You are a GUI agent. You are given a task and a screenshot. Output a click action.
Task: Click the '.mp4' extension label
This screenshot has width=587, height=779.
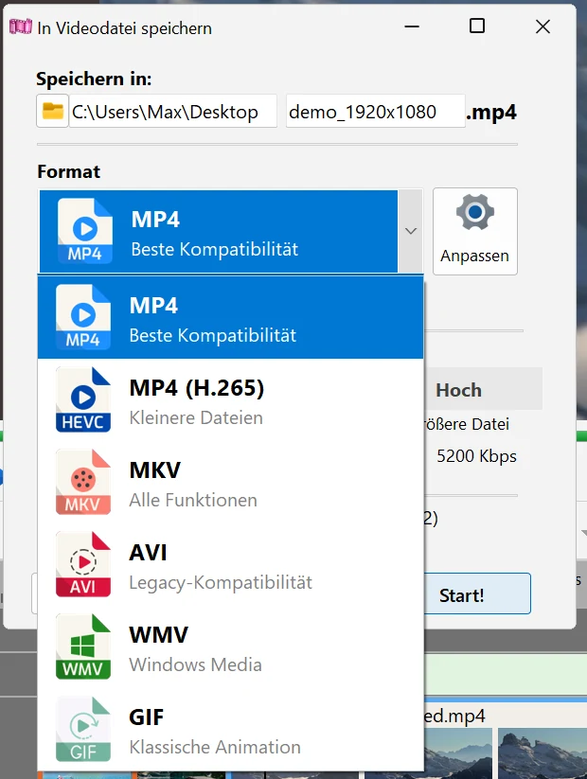[491, 113]
